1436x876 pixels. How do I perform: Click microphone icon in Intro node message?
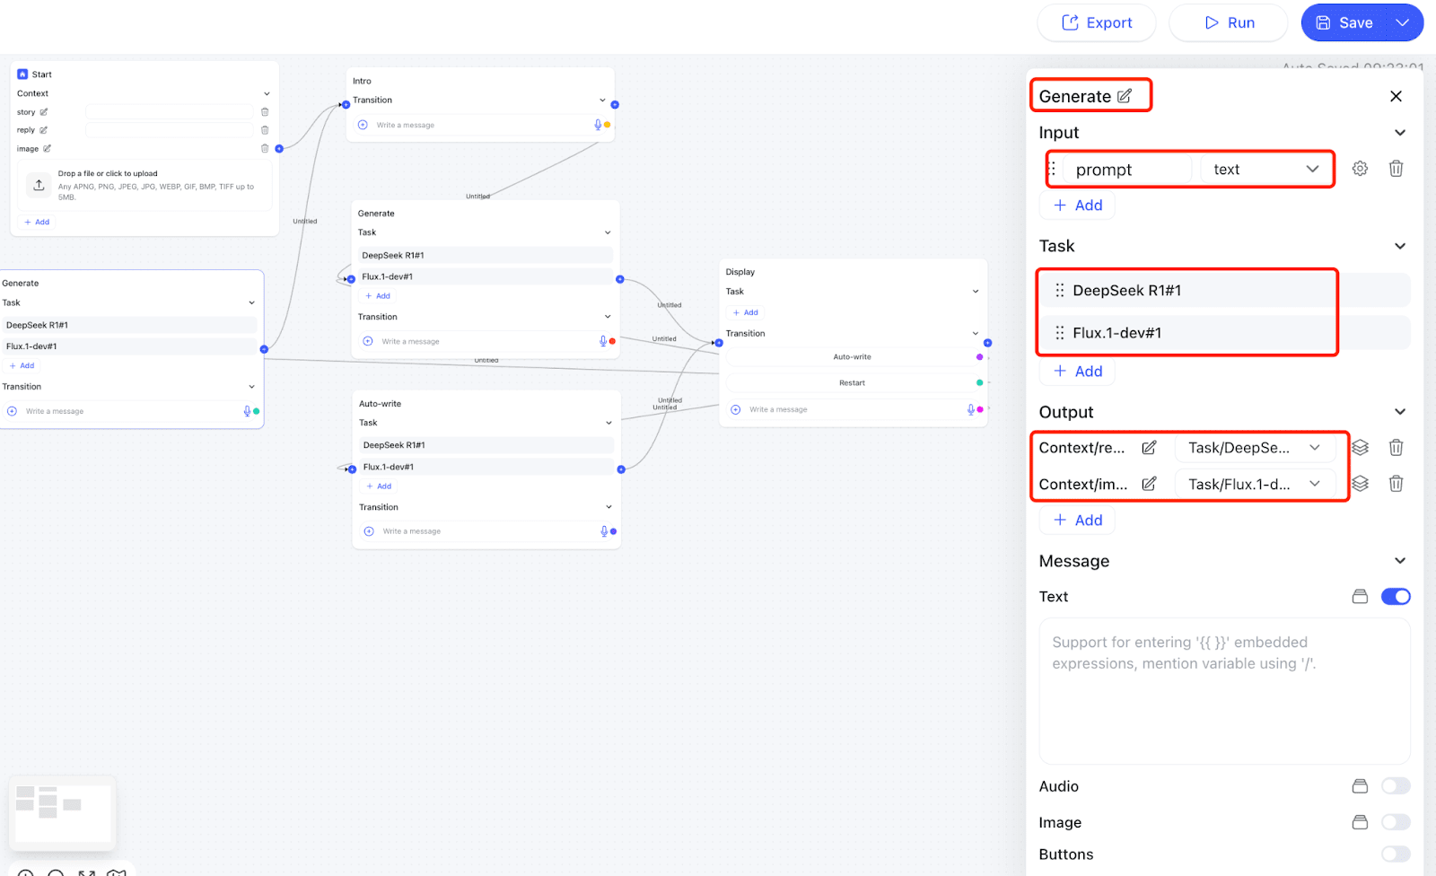coord(598,125)
